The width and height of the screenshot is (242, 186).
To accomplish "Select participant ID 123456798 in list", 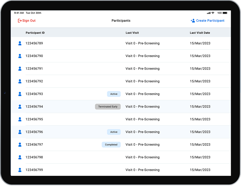I will click(x=34, y=158).
